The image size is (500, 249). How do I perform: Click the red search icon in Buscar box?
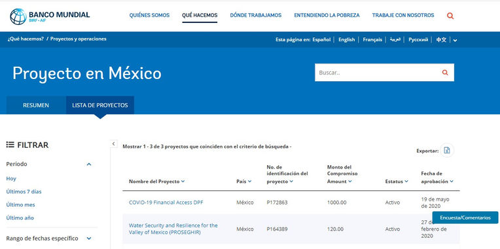click(445, 73)
